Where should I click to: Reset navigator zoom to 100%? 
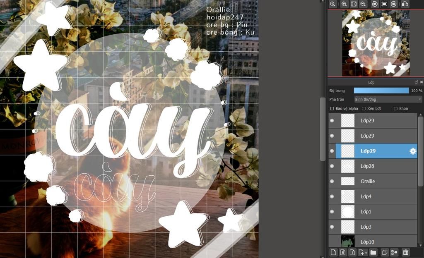[x=332, y=4]
